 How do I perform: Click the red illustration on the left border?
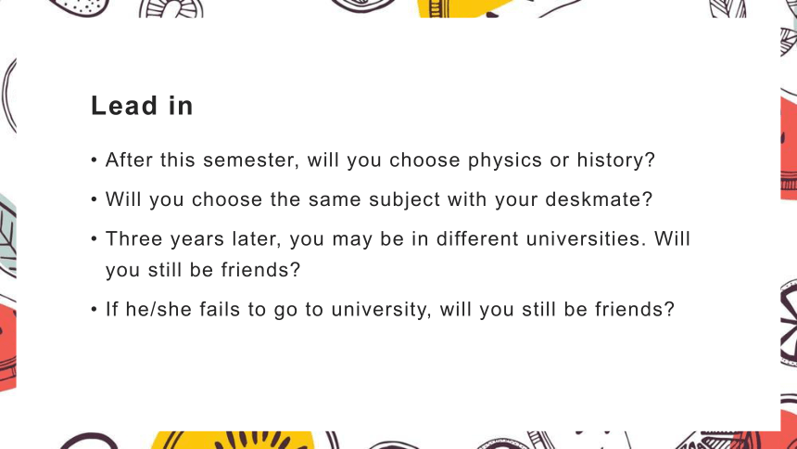(8, 346)
